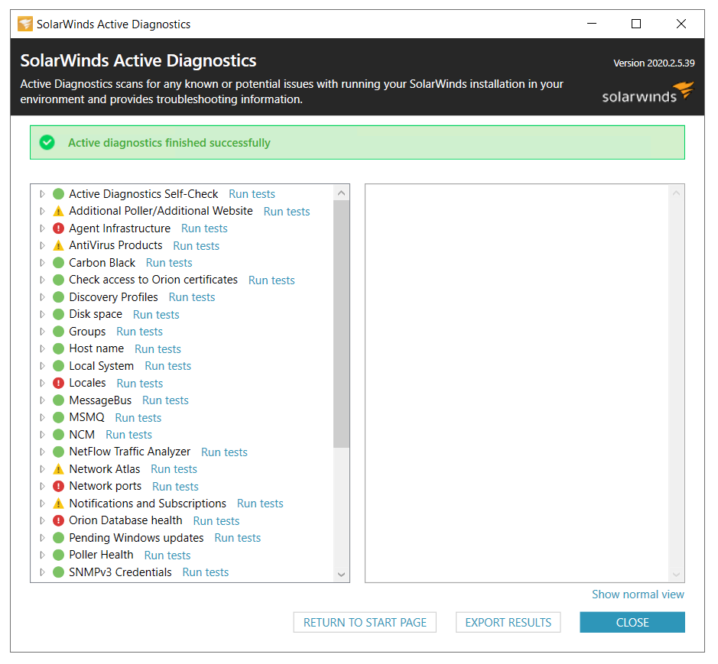The width and height of the screenshot is (718, 664).
Task: Click EXPORT RESULTS button
Action: click(508, 623)
